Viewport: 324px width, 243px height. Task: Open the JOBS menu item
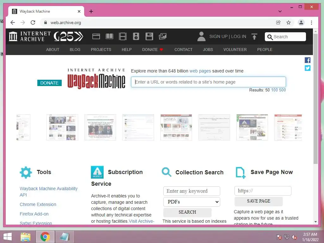(208, 50)
